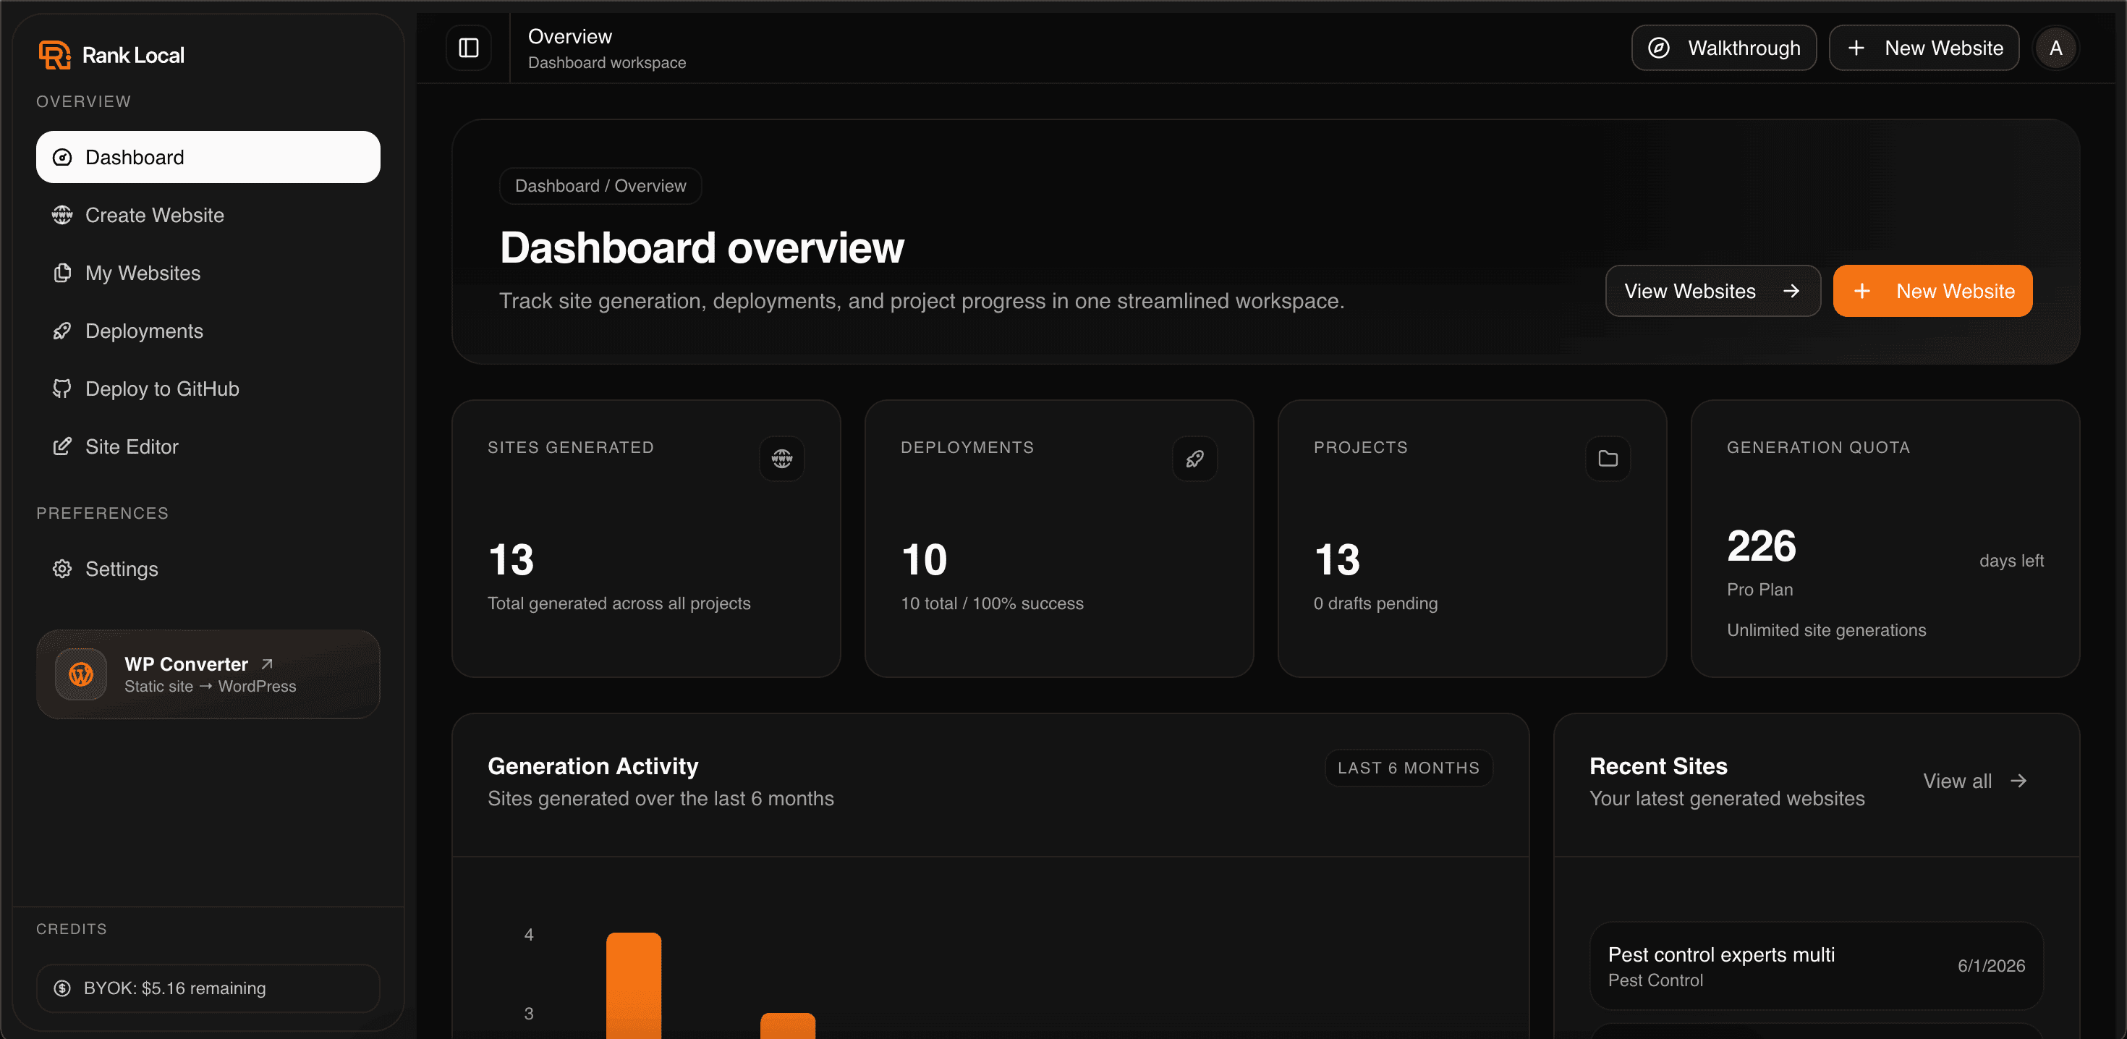Click the Settings gear icon
Image resolution: width=2127 pixels, height=1039 pixels.
pyautogui.click(x=62, y=568)
